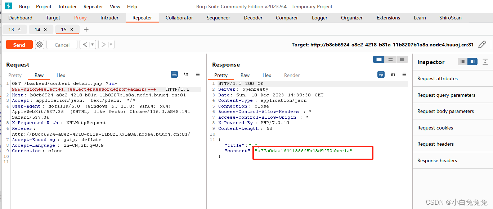Select the response Hex view tab

click(267, 75)
